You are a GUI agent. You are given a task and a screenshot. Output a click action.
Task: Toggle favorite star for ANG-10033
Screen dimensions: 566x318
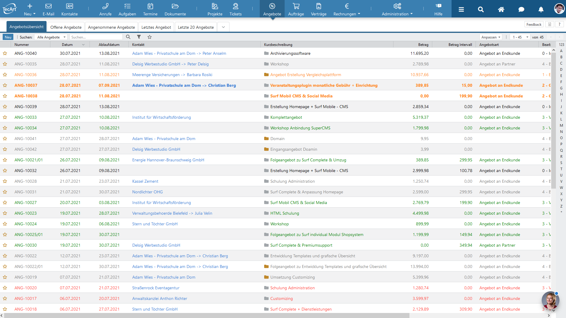(5, 118)
